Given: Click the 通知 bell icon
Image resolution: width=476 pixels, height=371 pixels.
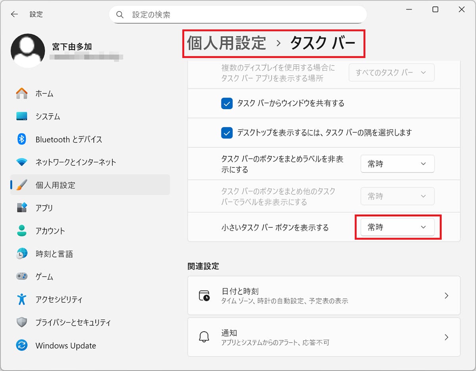Looking at the screenshot, I should pos(204,336).
